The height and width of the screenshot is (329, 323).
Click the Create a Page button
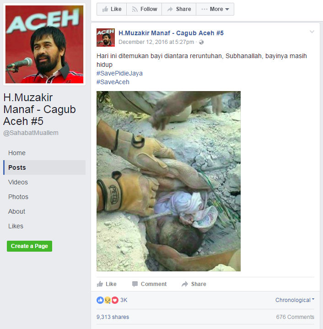click(x=29, y=246)
